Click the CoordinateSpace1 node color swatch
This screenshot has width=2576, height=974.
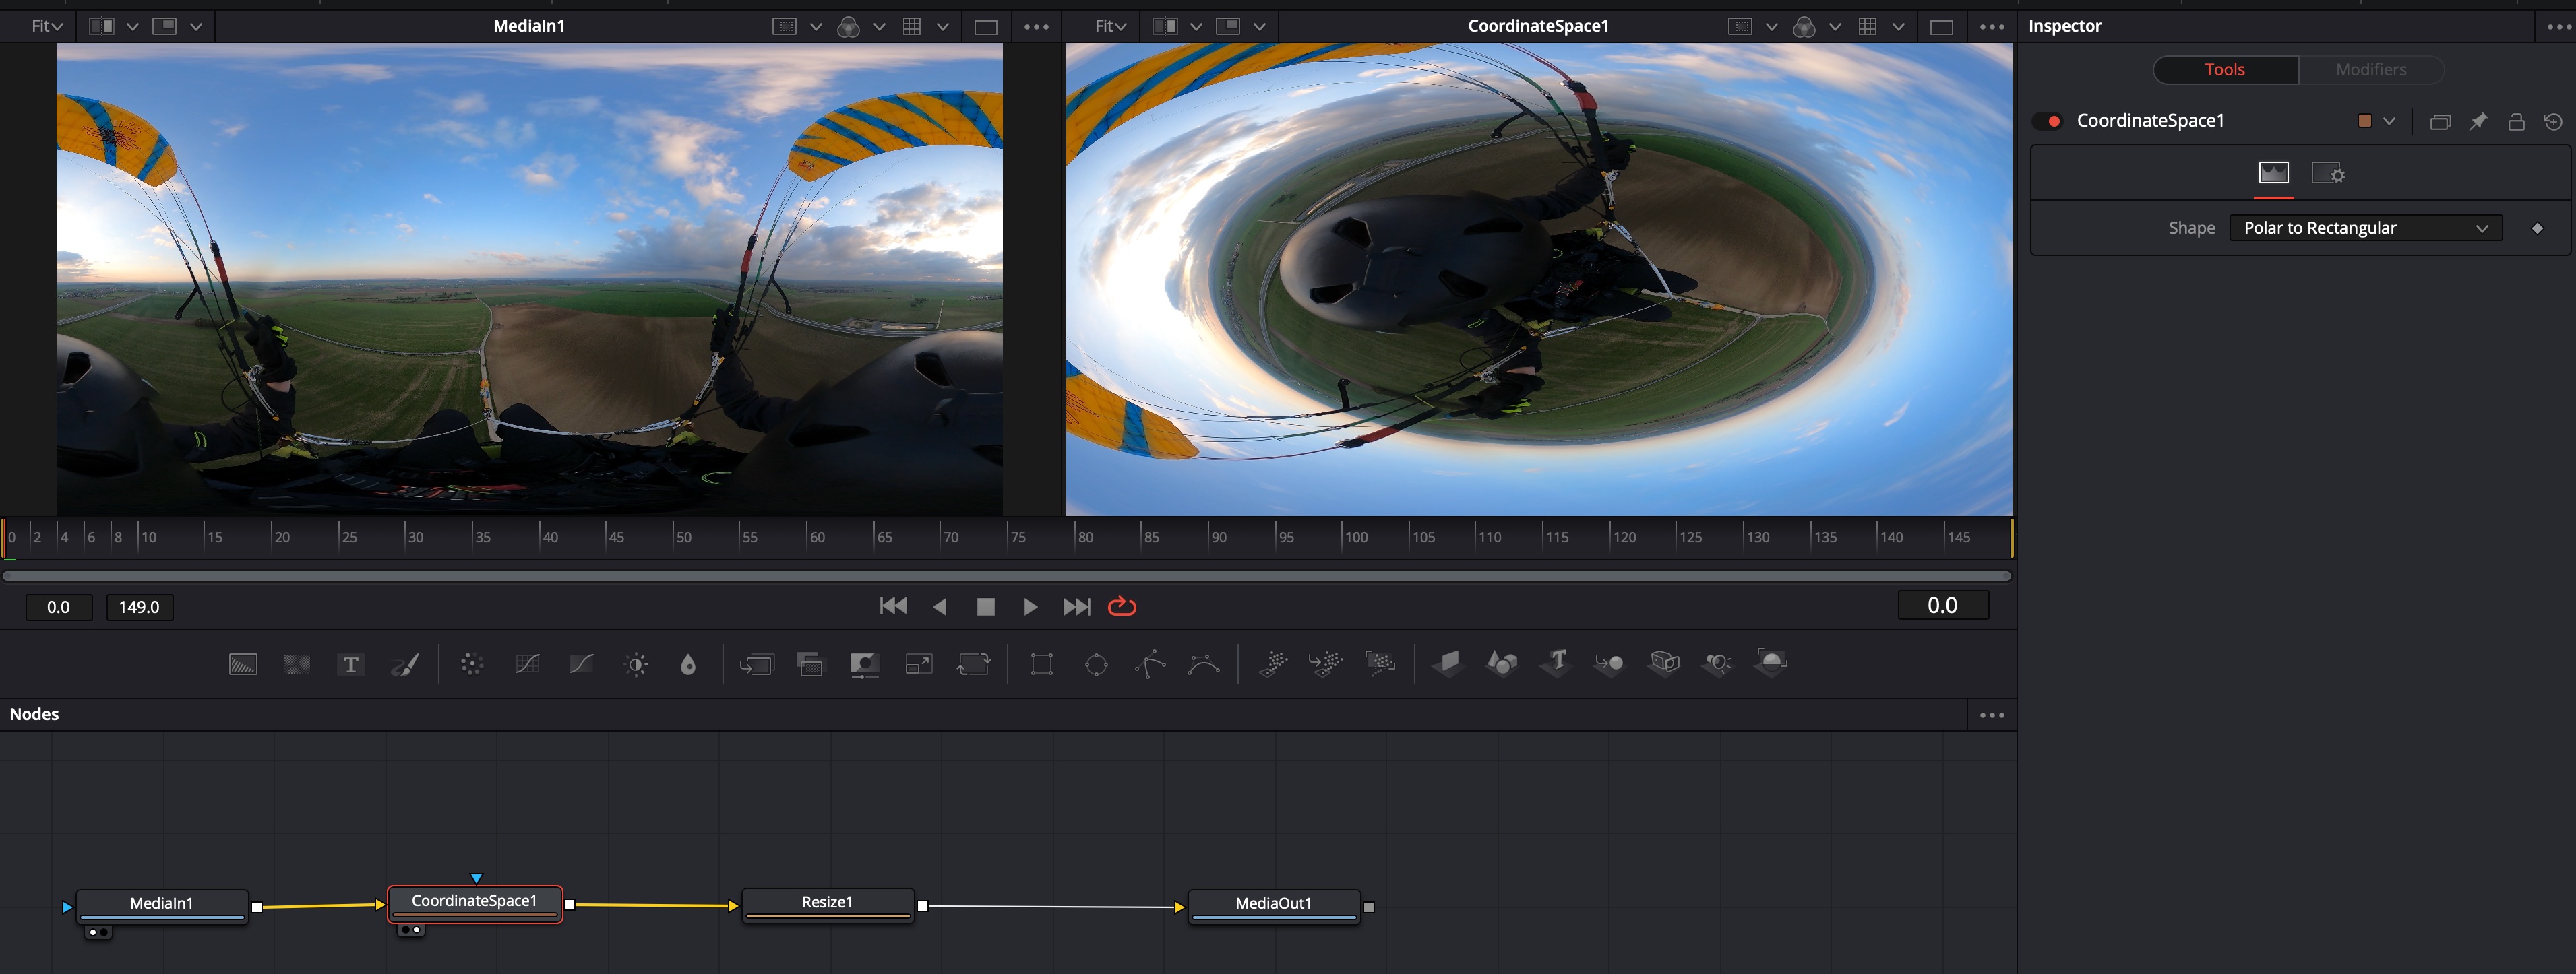coord(2365,121)
